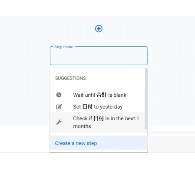Click the Step name floating label
Viewport: 195px width, 181px height.
(x=64, y=47)
